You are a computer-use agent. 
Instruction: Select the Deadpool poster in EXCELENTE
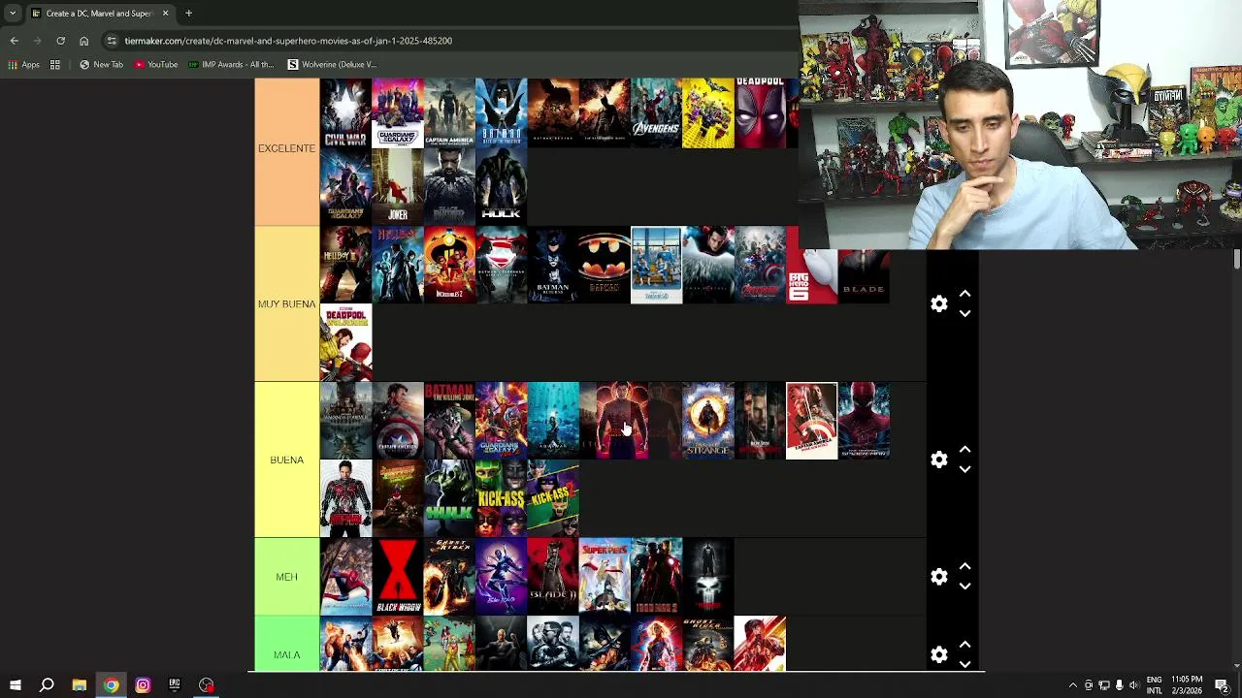(x=760, y=113)
